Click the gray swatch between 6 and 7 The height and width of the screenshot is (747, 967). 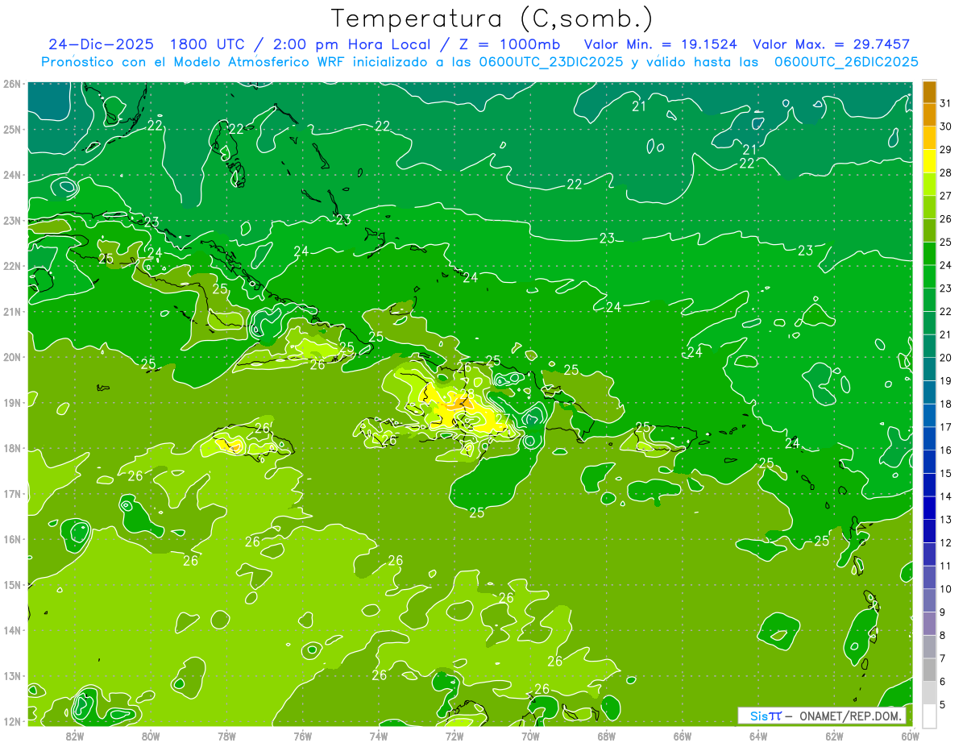pyautogui.click(x=929, y=670)
